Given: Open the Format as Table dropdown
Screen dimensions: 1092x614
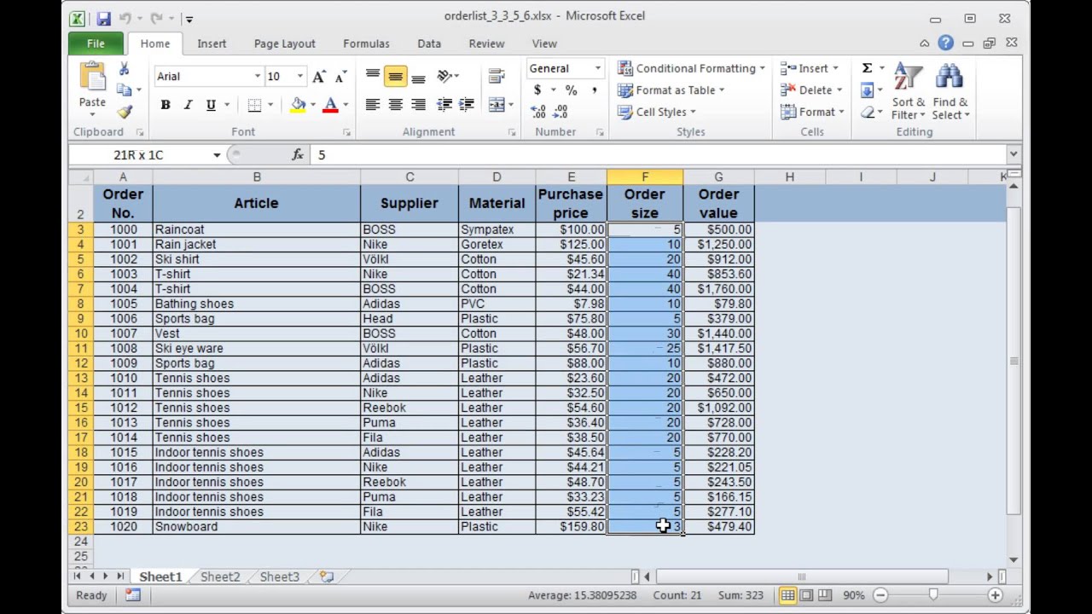Looking at the screenshot, I should [671, 90].
